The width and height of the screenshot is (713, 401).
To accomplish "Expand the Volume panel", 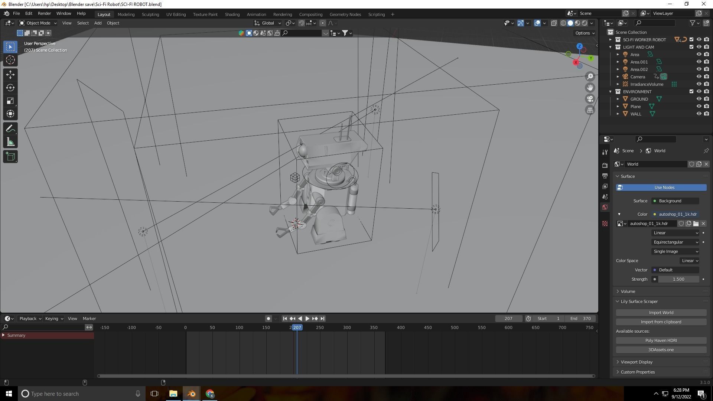I will pos(628,291).
